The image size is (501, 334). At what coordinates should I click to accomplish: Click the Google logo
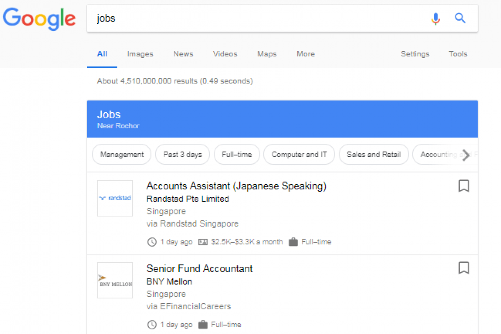point(39,19)
